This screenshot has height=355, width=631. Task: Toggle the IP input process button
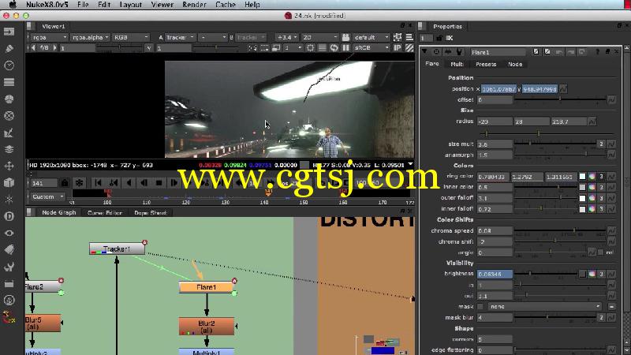398,48
